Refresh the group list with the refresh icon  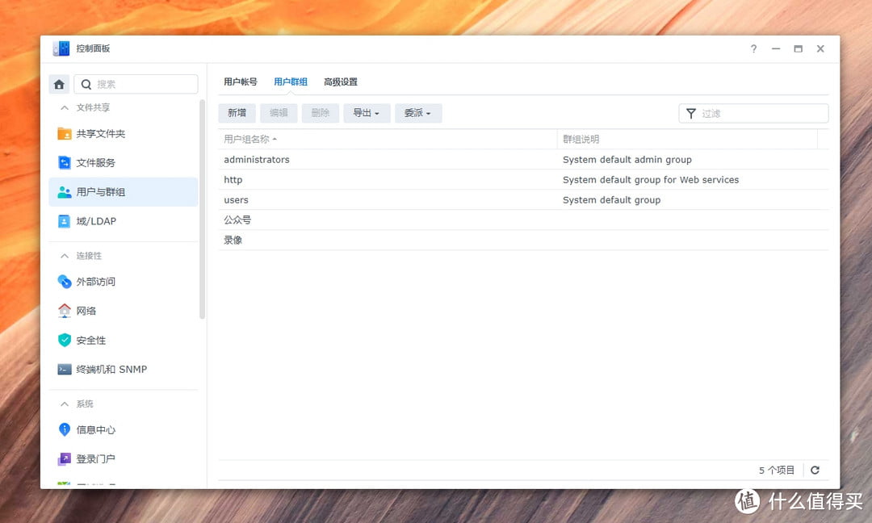click(x=815, y=469)
